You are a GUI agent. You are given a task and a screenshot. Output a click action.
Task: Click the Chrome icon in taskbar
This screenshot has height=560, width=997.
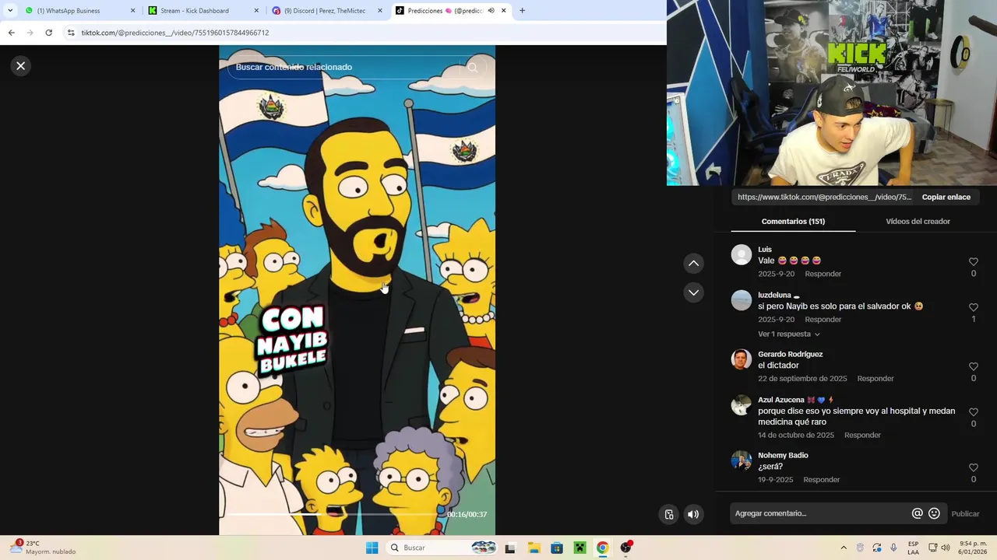click(x=602, y=548)
